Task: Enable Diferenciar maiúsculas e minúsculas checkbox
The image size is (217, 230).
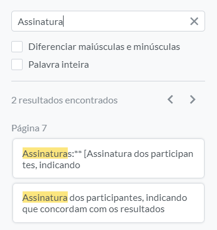Action: coord(17,47)
